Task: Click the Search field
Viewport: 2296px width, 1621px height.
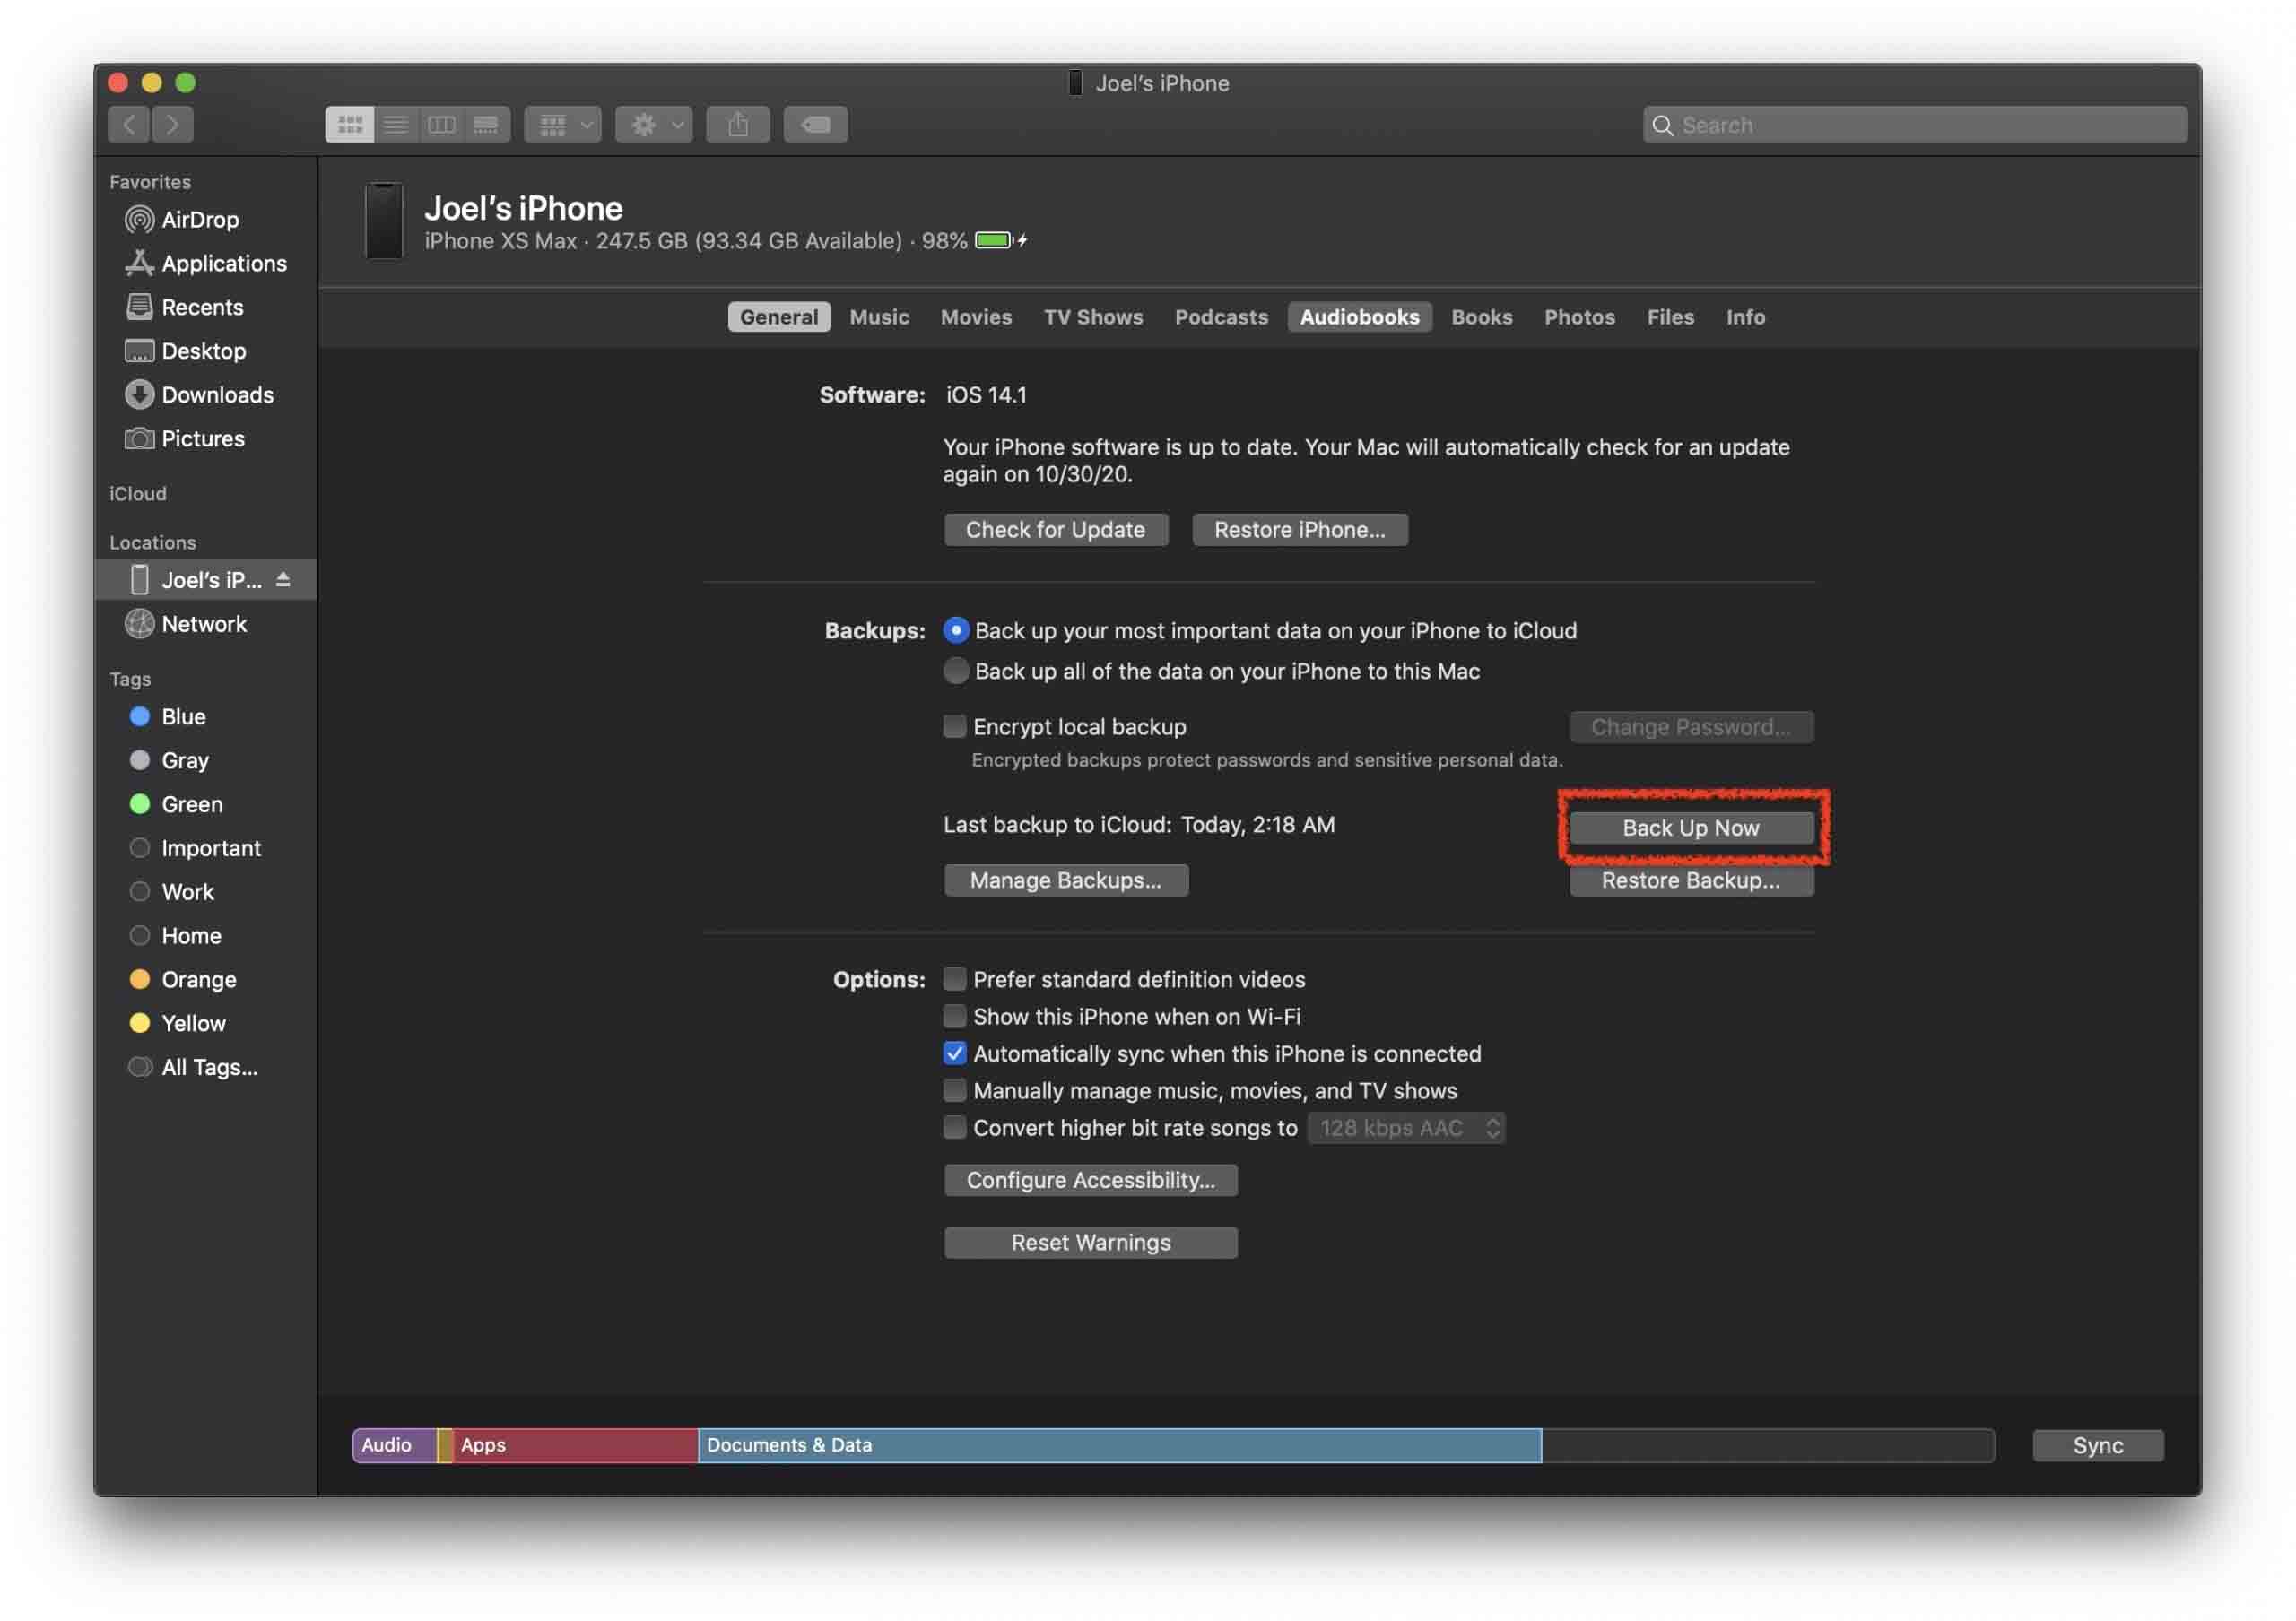Action: pyautogui.click(x=1915, y=125)
